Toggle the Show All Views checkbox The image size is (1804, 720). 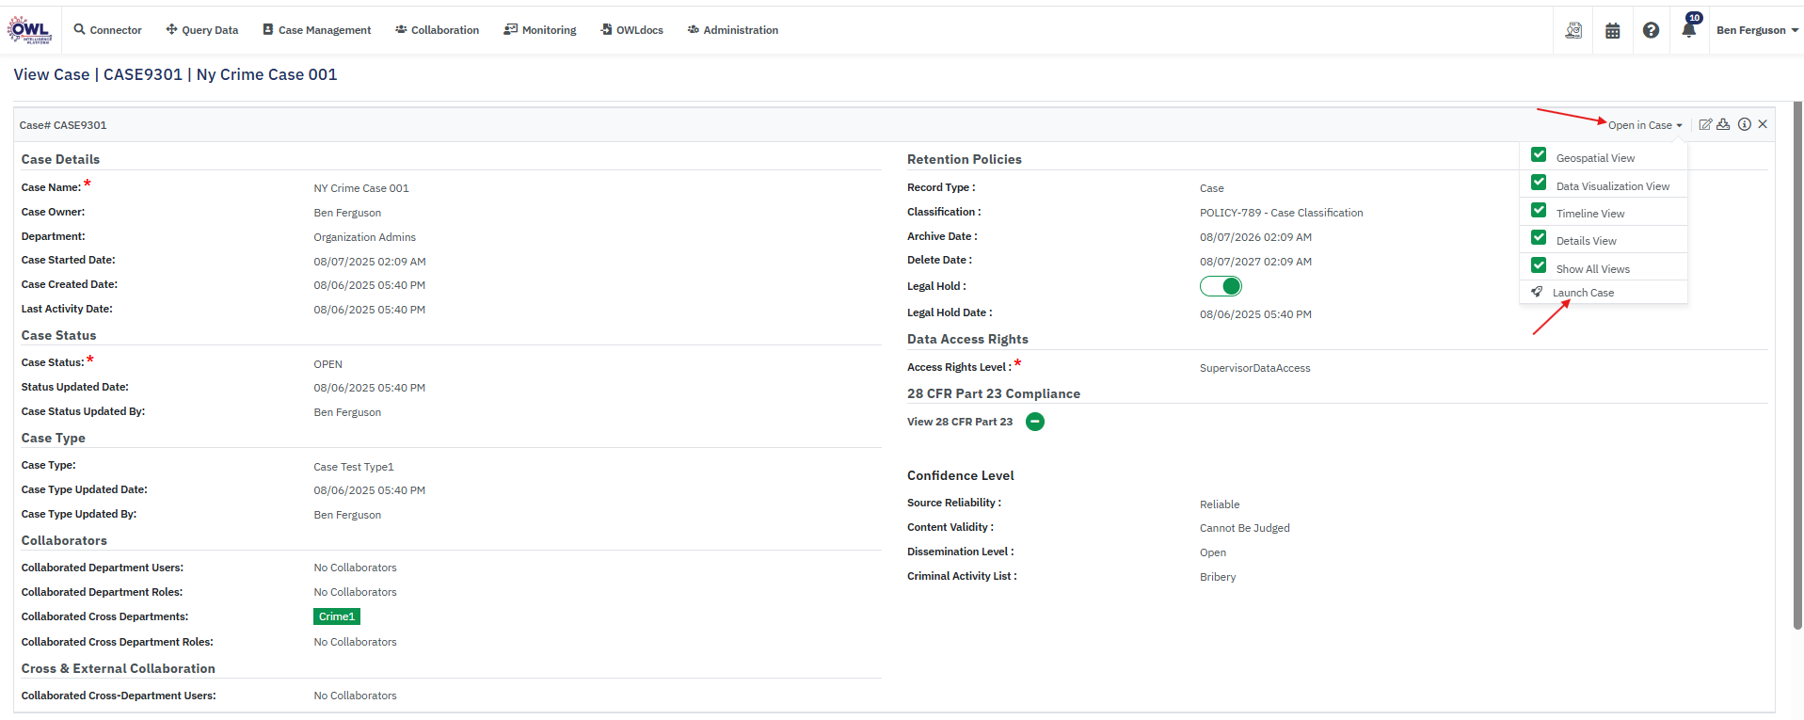coord(1539,266)
